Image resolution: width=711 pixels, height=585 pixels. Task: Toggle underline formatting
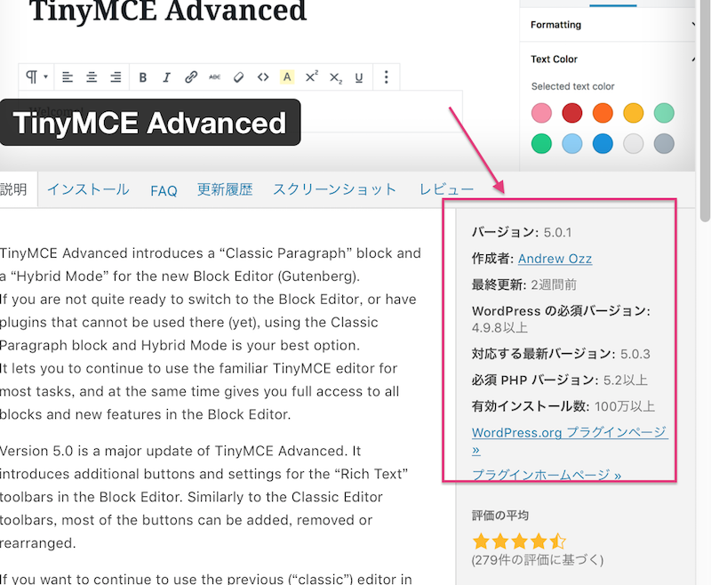pyautogui.click(x=359, y=77)
